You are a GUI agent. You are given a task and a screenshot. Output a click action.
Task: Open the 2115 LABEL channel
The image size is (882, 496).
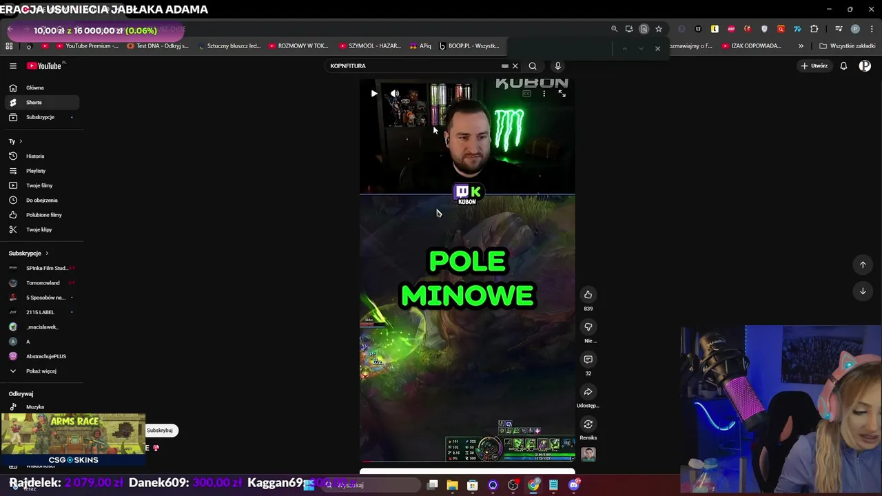42,312
